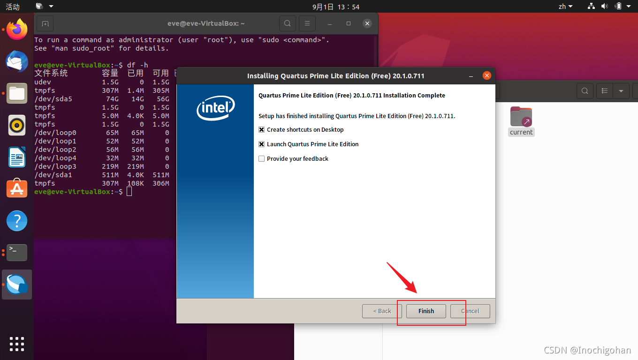Click the Cancel button in installer

click(470, 311)
